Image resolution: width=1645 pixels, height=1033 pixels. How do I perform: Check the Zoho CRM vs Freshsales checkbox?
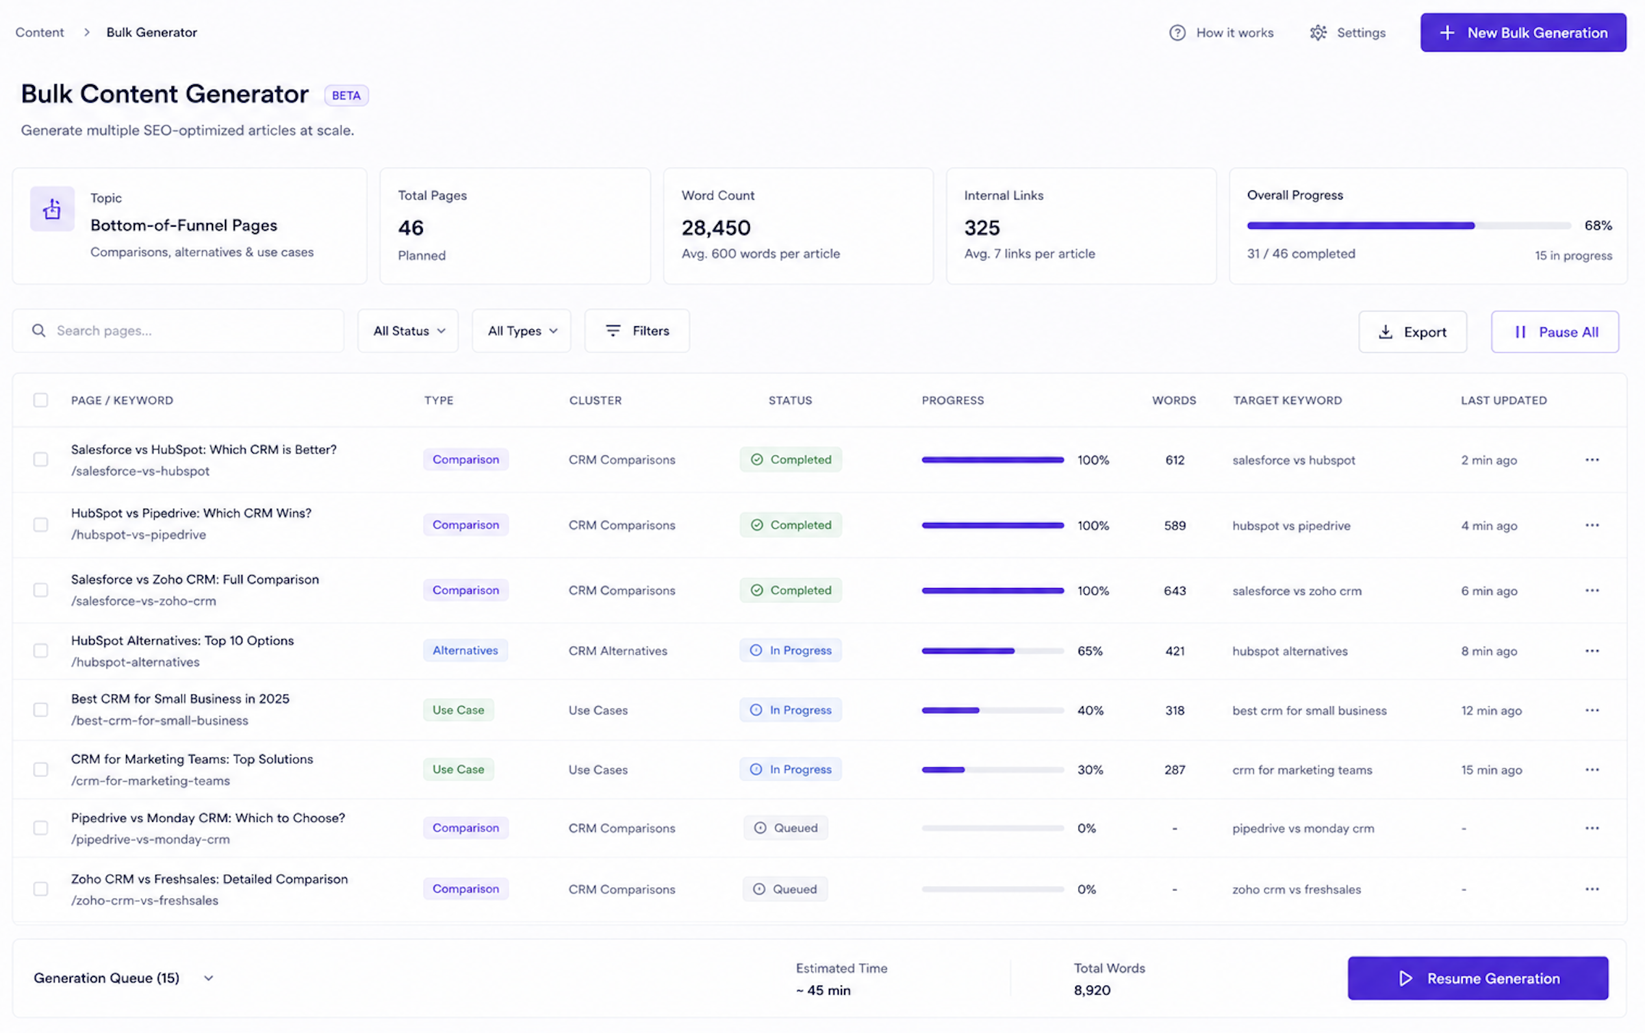(x=41, y=889)
